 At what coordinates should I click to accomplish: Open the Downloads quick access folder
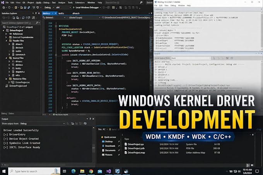(109, 146)
